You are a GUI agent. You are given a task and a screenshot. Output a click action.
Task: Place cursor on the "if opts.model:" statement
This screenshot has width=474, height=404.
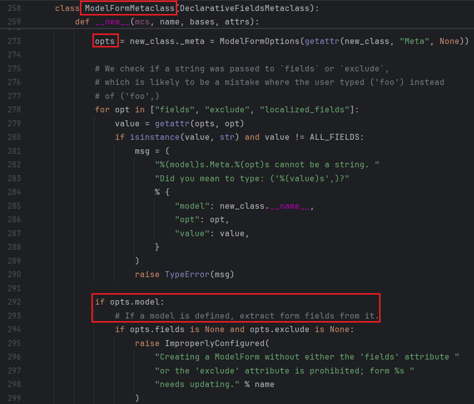(x=129, y=302)
